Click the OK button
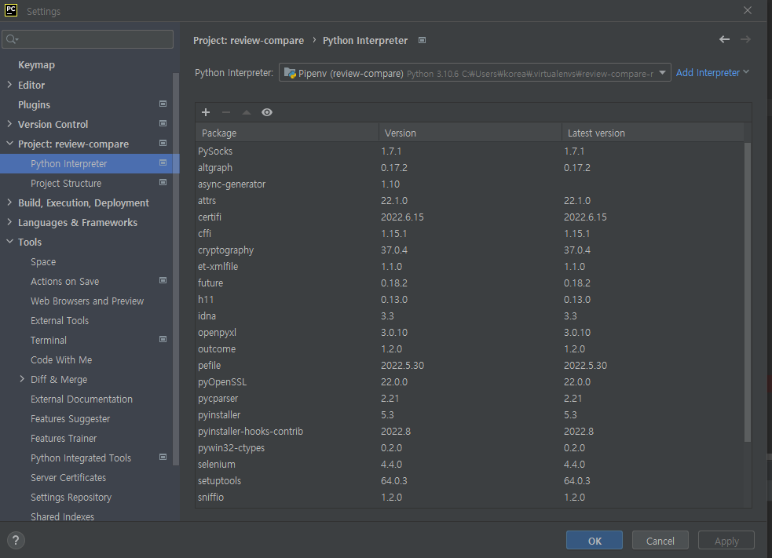772x558 pixels. point(595,540)
